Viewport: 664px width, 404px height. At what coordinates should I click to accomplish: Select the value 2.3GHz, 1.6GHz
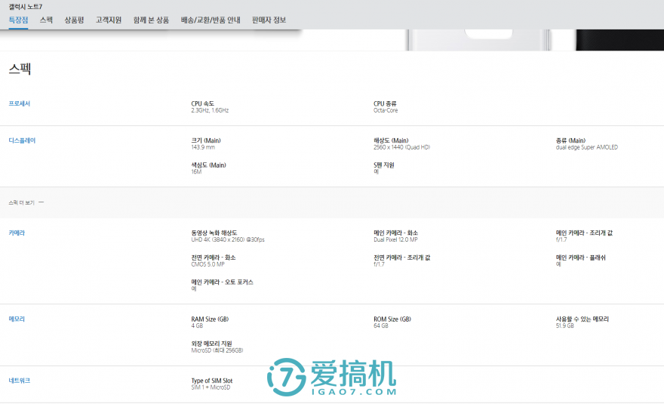point(210,110)
